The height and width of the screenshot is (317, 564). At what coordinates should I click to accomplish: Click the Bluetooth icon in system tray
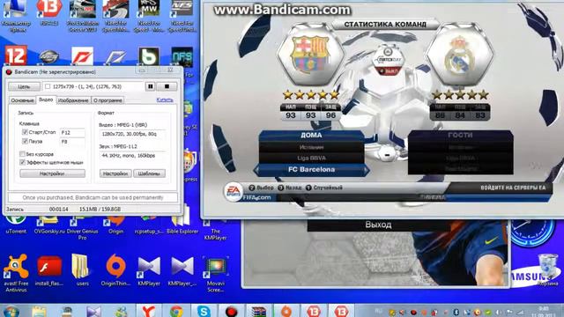point(456,312)
